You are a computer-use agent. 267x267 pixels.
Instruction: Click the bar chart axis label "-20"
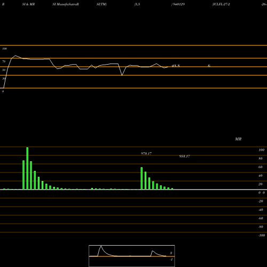261,201
